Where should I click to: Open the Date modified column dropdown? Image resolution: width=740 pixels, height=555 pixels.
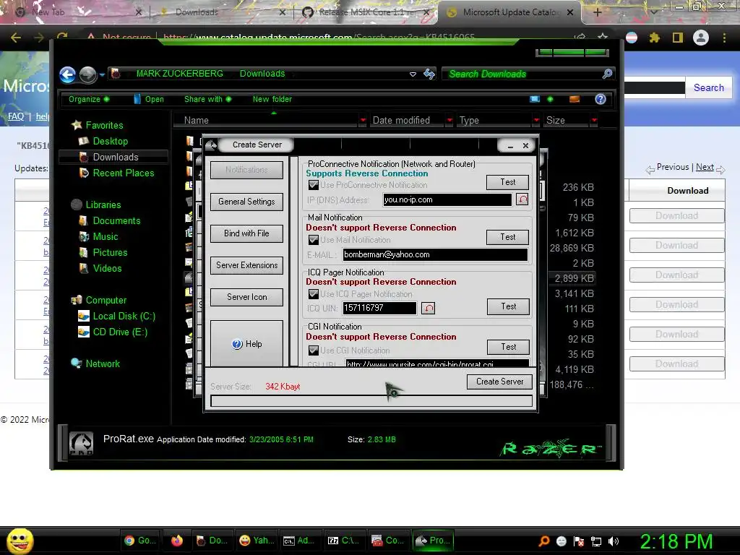[449, 121]
